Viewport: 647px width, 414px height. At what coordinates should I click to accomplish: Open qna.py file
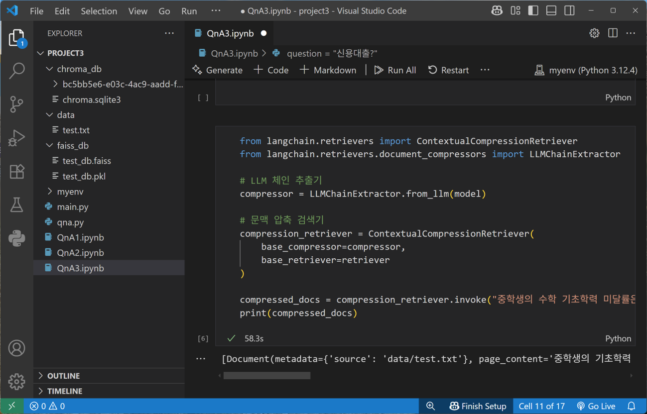(x=110, y=222)
